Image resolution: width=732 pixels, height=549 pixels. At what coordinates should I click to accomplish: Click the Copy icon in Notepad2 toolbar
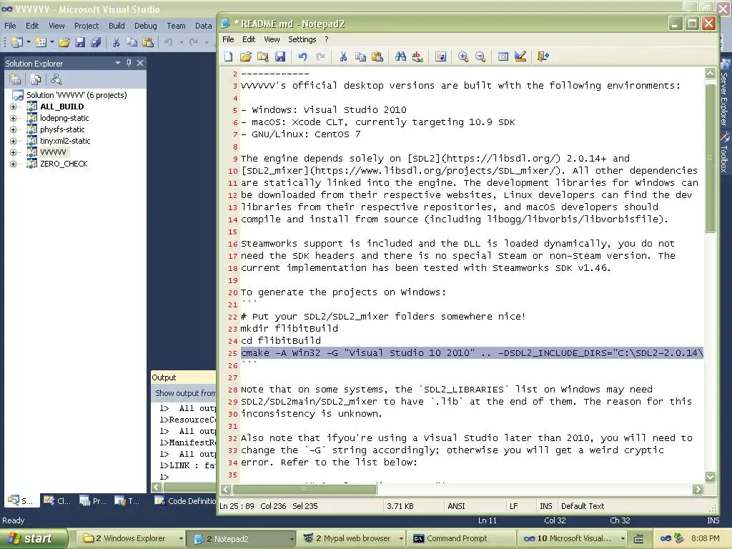point(360,57)
